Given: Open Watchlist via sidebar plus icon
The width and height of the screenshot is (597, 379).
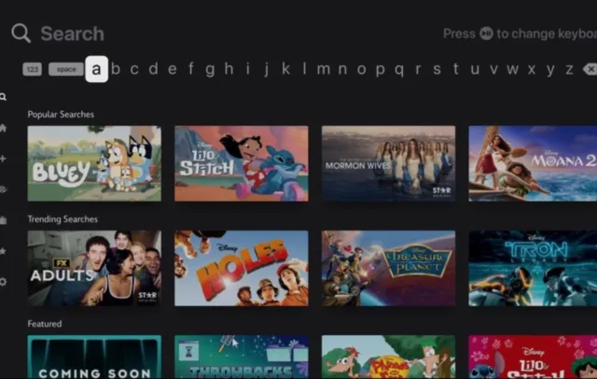Looking at the screenshot, I should coord(3,159).
